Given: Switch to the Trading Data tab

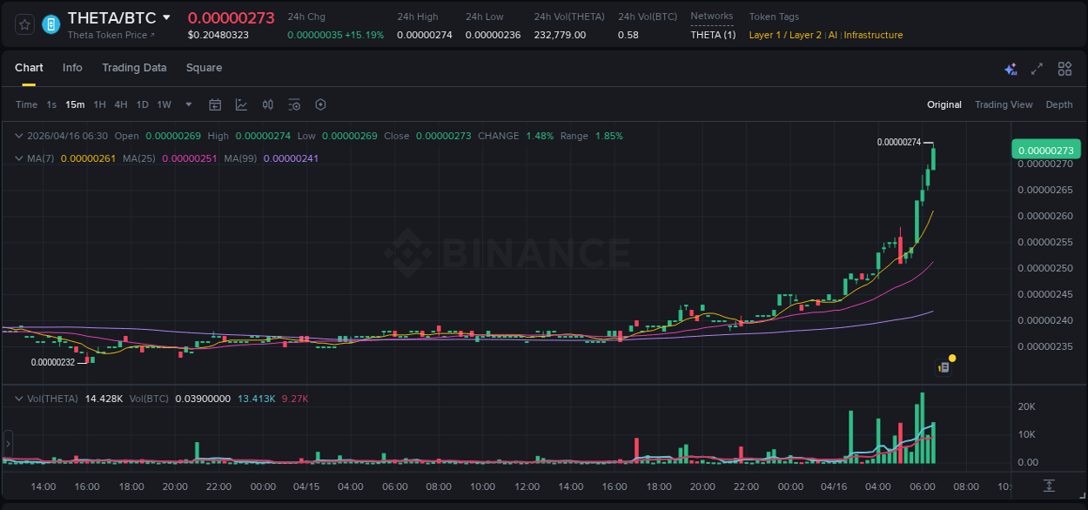Looking at the screenshot, I should click(134, 68).
